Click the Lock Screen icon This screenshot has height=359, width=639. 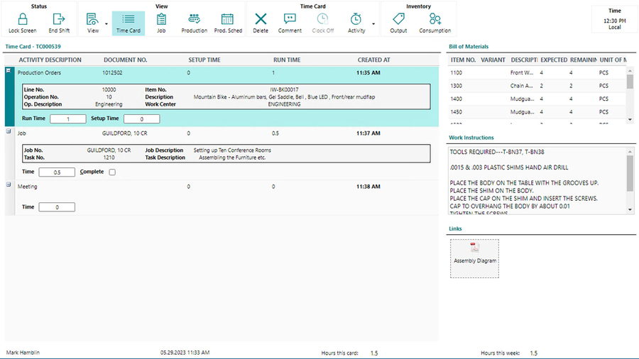22,22
